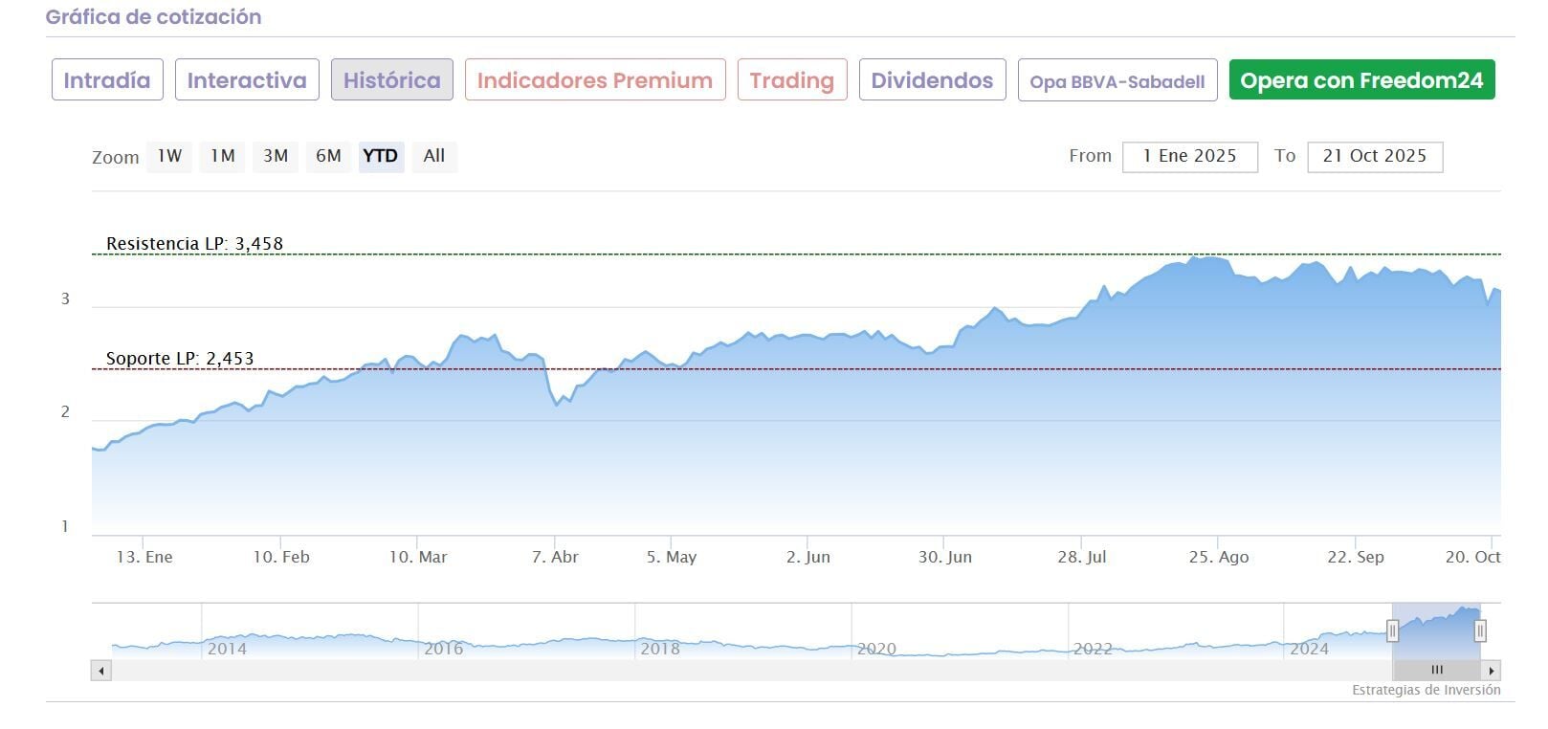Open the Estrategias de Inversión credits link
The image size is (1548, 729).
pos(1426,690)
